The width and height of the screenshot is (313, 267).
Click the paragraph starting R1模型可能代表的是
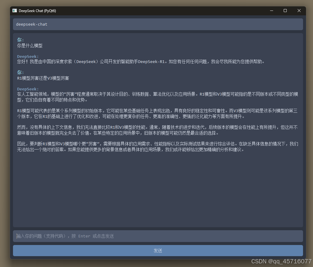[157, 114]
